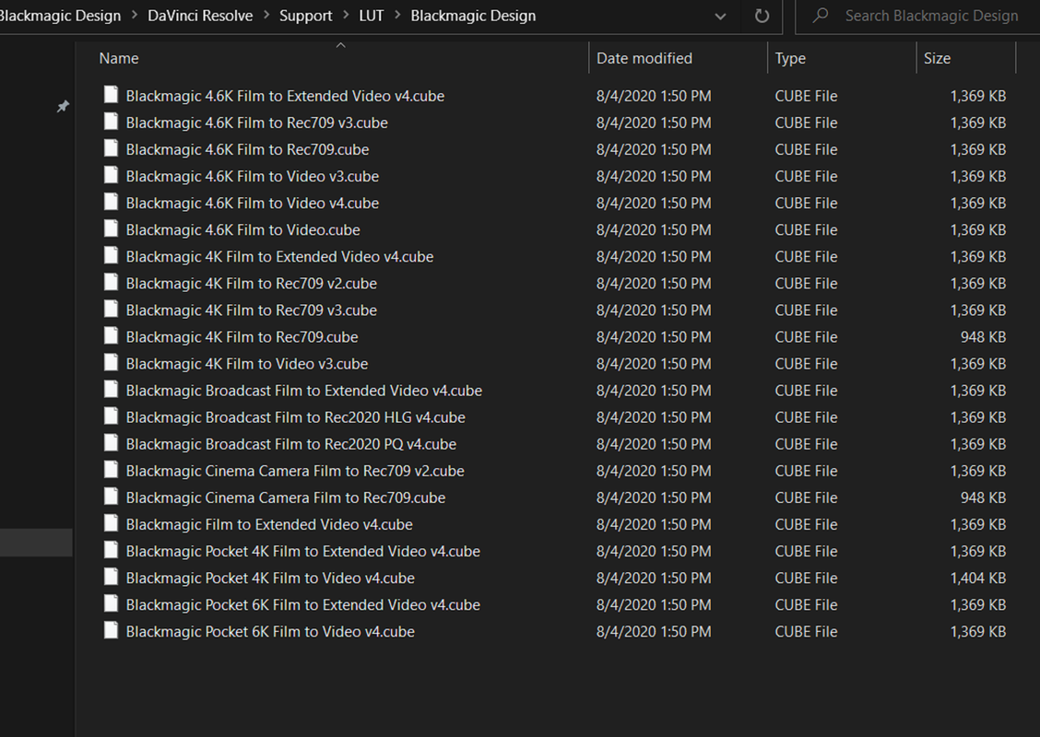Expand the chevron after Support breadcrumb
Screen dimensions: 1040x737
point(345,16)
